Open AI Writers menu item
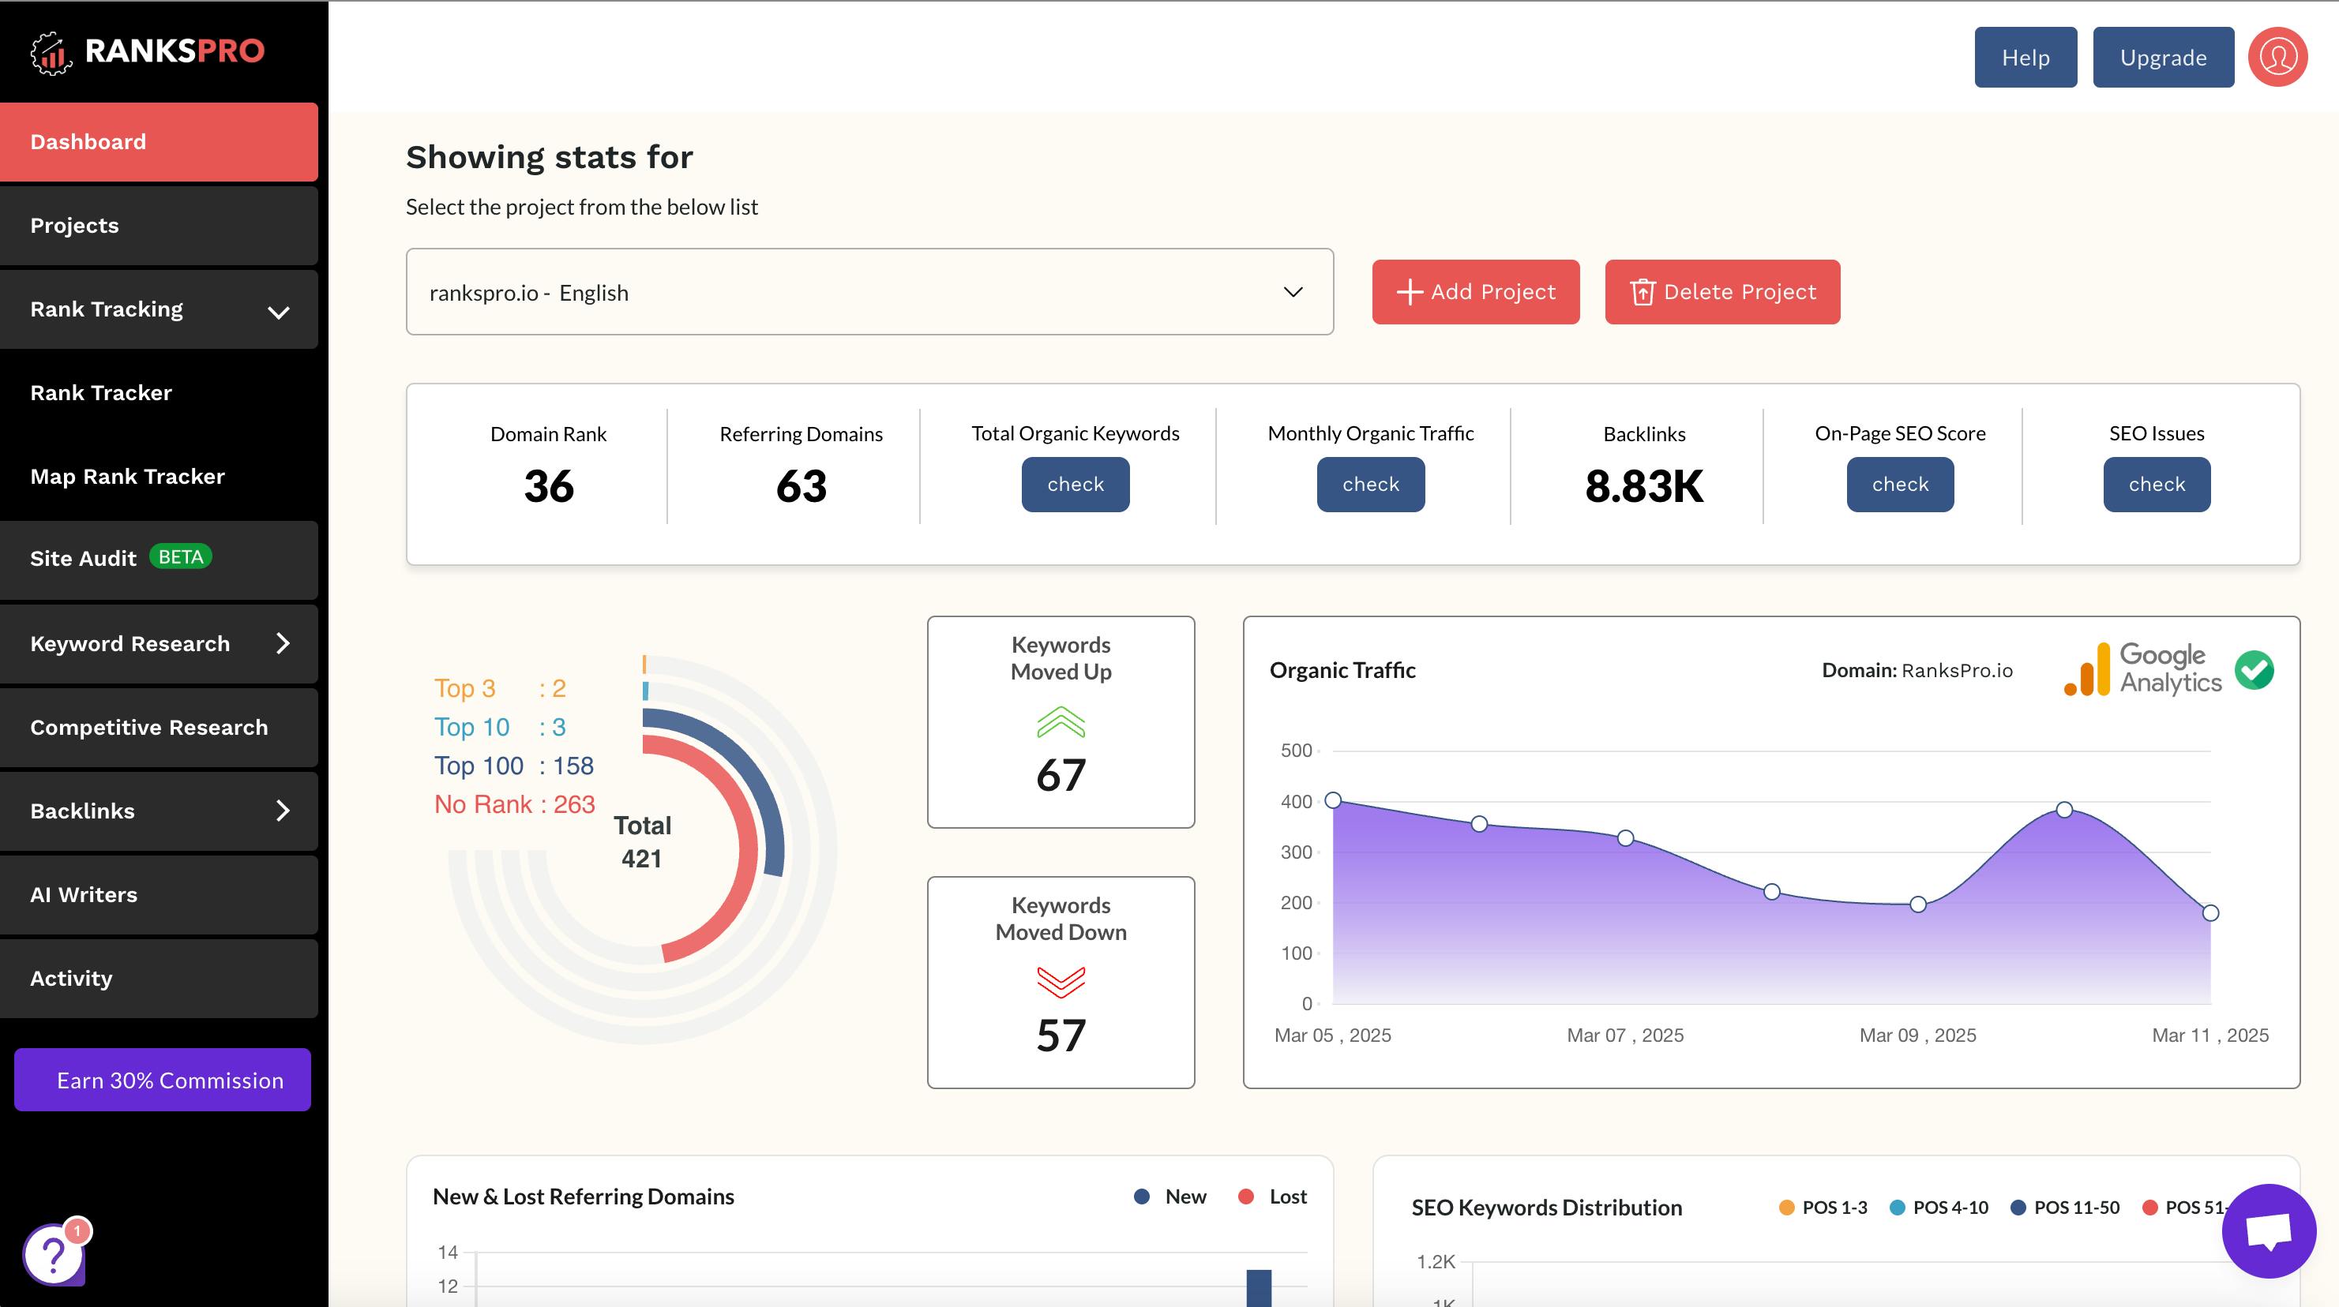This screenshot has width=2339, height=1307. tap(159, 895)
